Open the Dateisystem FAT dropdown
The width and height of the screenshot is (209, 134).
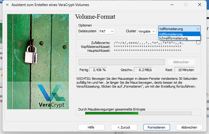[107, 31]
